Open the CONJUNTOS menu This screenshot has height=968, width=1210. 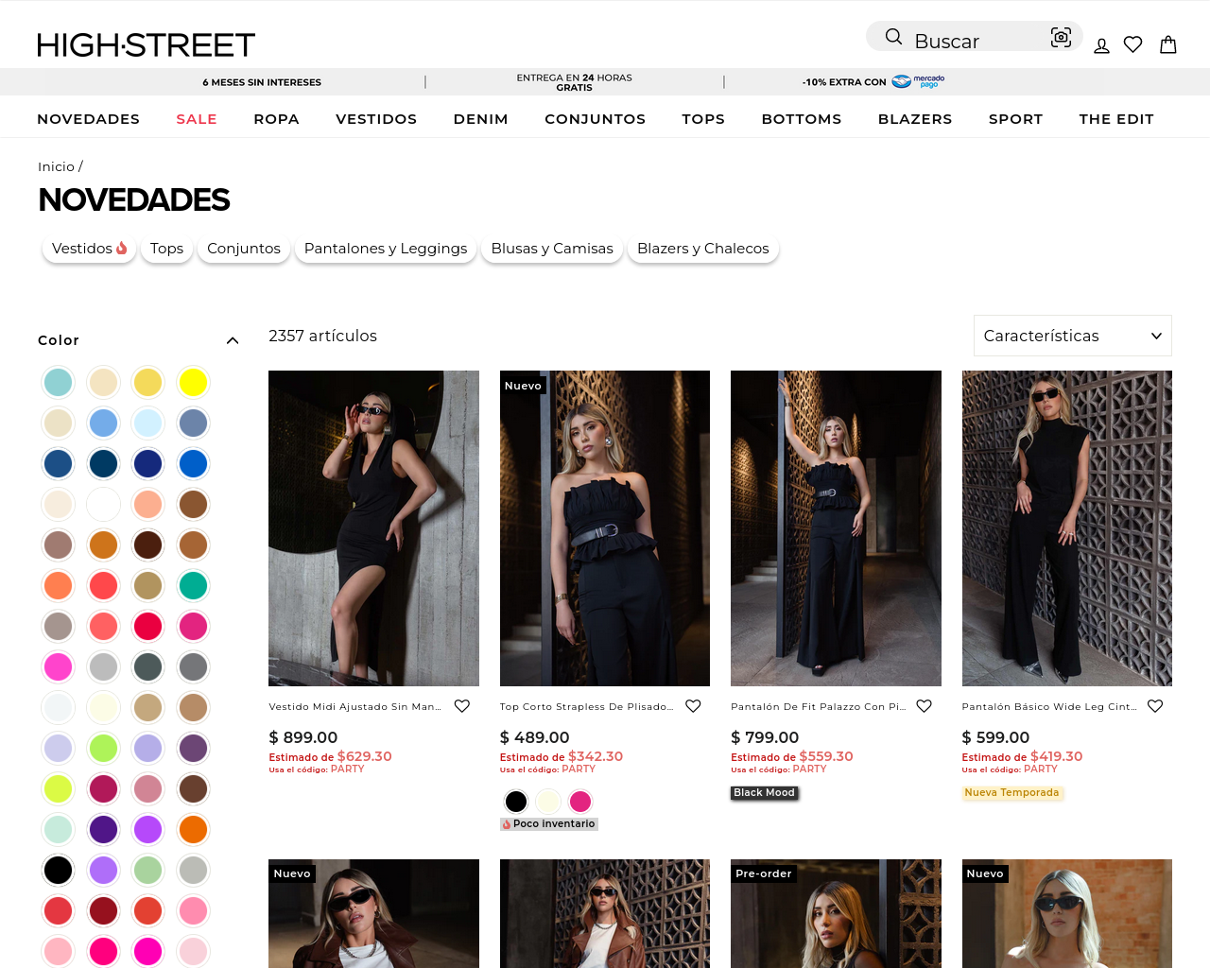595,119
